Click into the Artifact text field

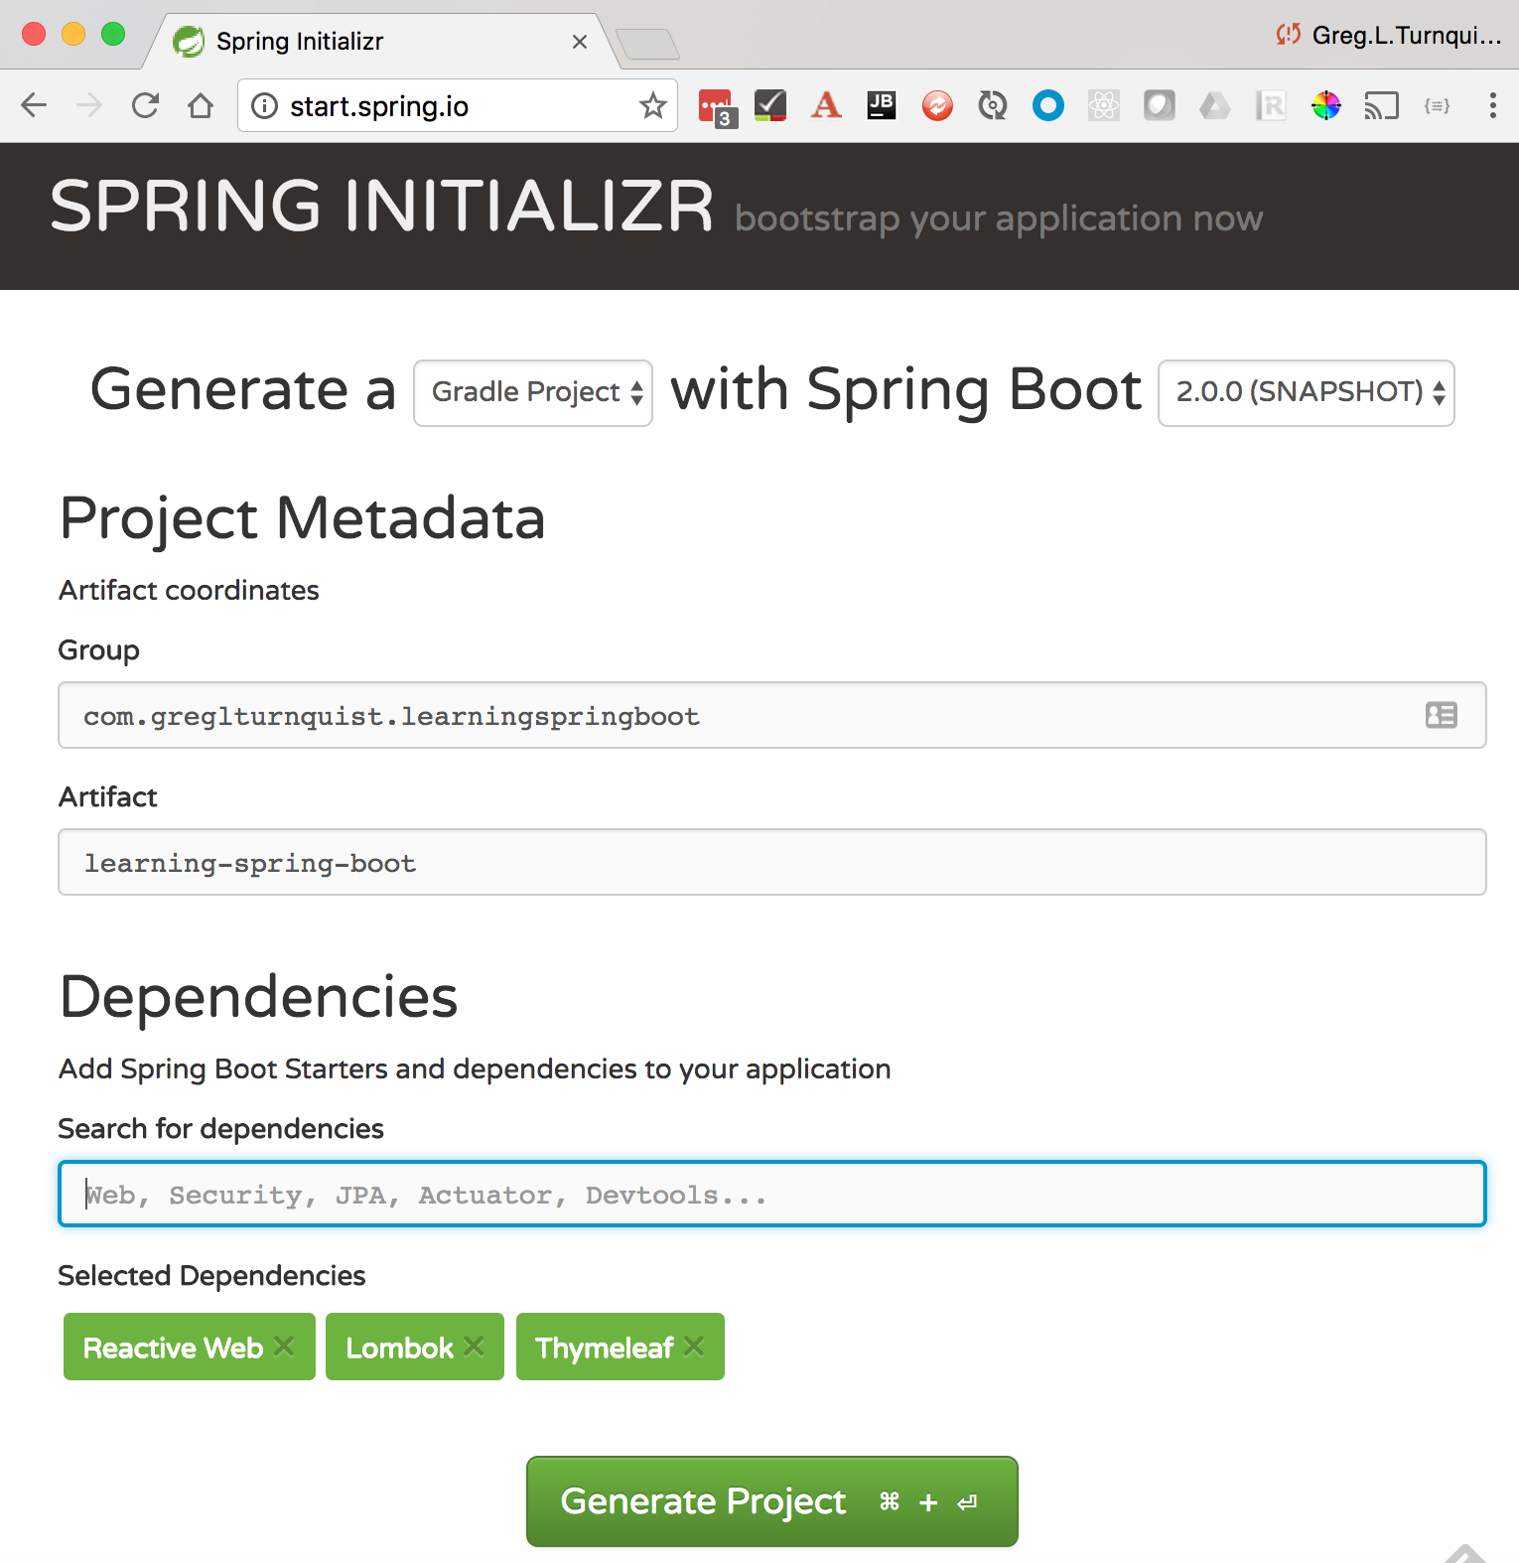[x=771, y=862]
